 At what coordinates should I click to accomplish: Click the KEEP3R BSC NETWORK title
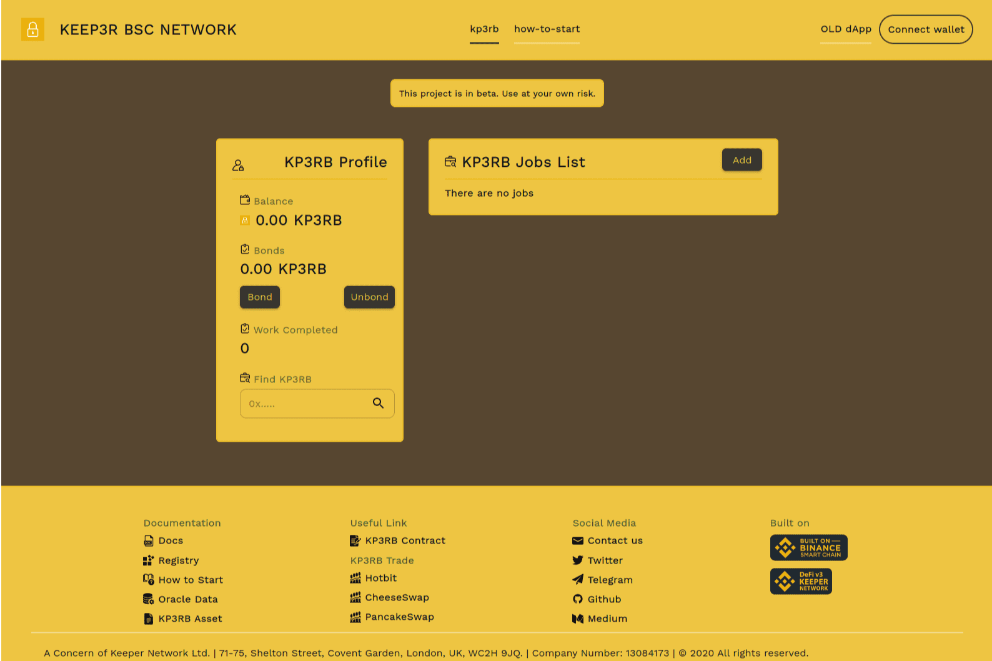pyautogui.click(x=148, y=29)
